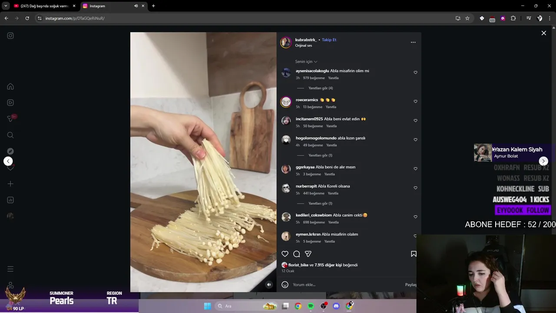Open Reels in the Instagram sidebar
This screenshot has height=313, width=556.
[x=10, y=103]
